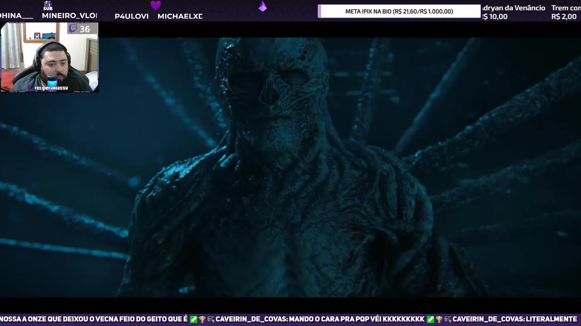Click the main video of the dark creature
581x326 pixels.
click(x=290, y=167)
